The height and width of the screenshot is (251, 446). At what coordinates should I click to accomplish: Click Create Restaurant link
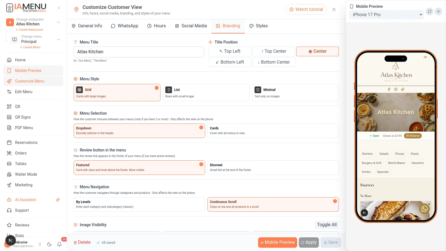click(x=29, y=30)
